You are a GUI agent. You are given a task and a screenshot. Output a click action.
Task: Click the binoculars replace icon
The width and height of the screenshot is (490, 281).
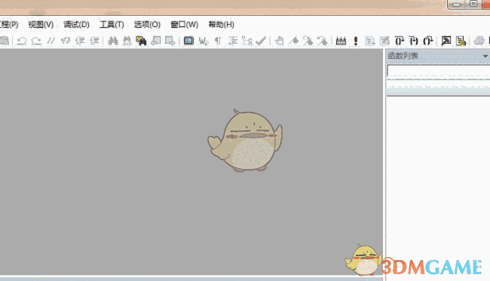coord(127,41)
